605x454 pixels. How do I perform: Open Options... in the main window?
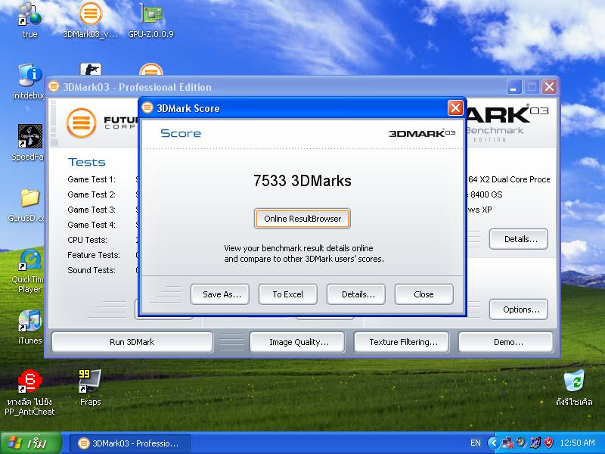tap(519, 309)
